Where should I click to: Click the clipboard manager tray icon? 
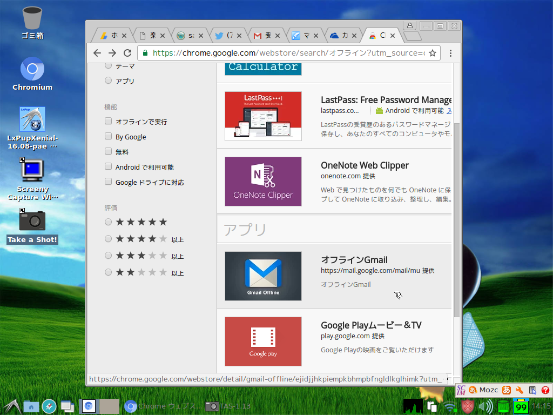pos(431,406)
